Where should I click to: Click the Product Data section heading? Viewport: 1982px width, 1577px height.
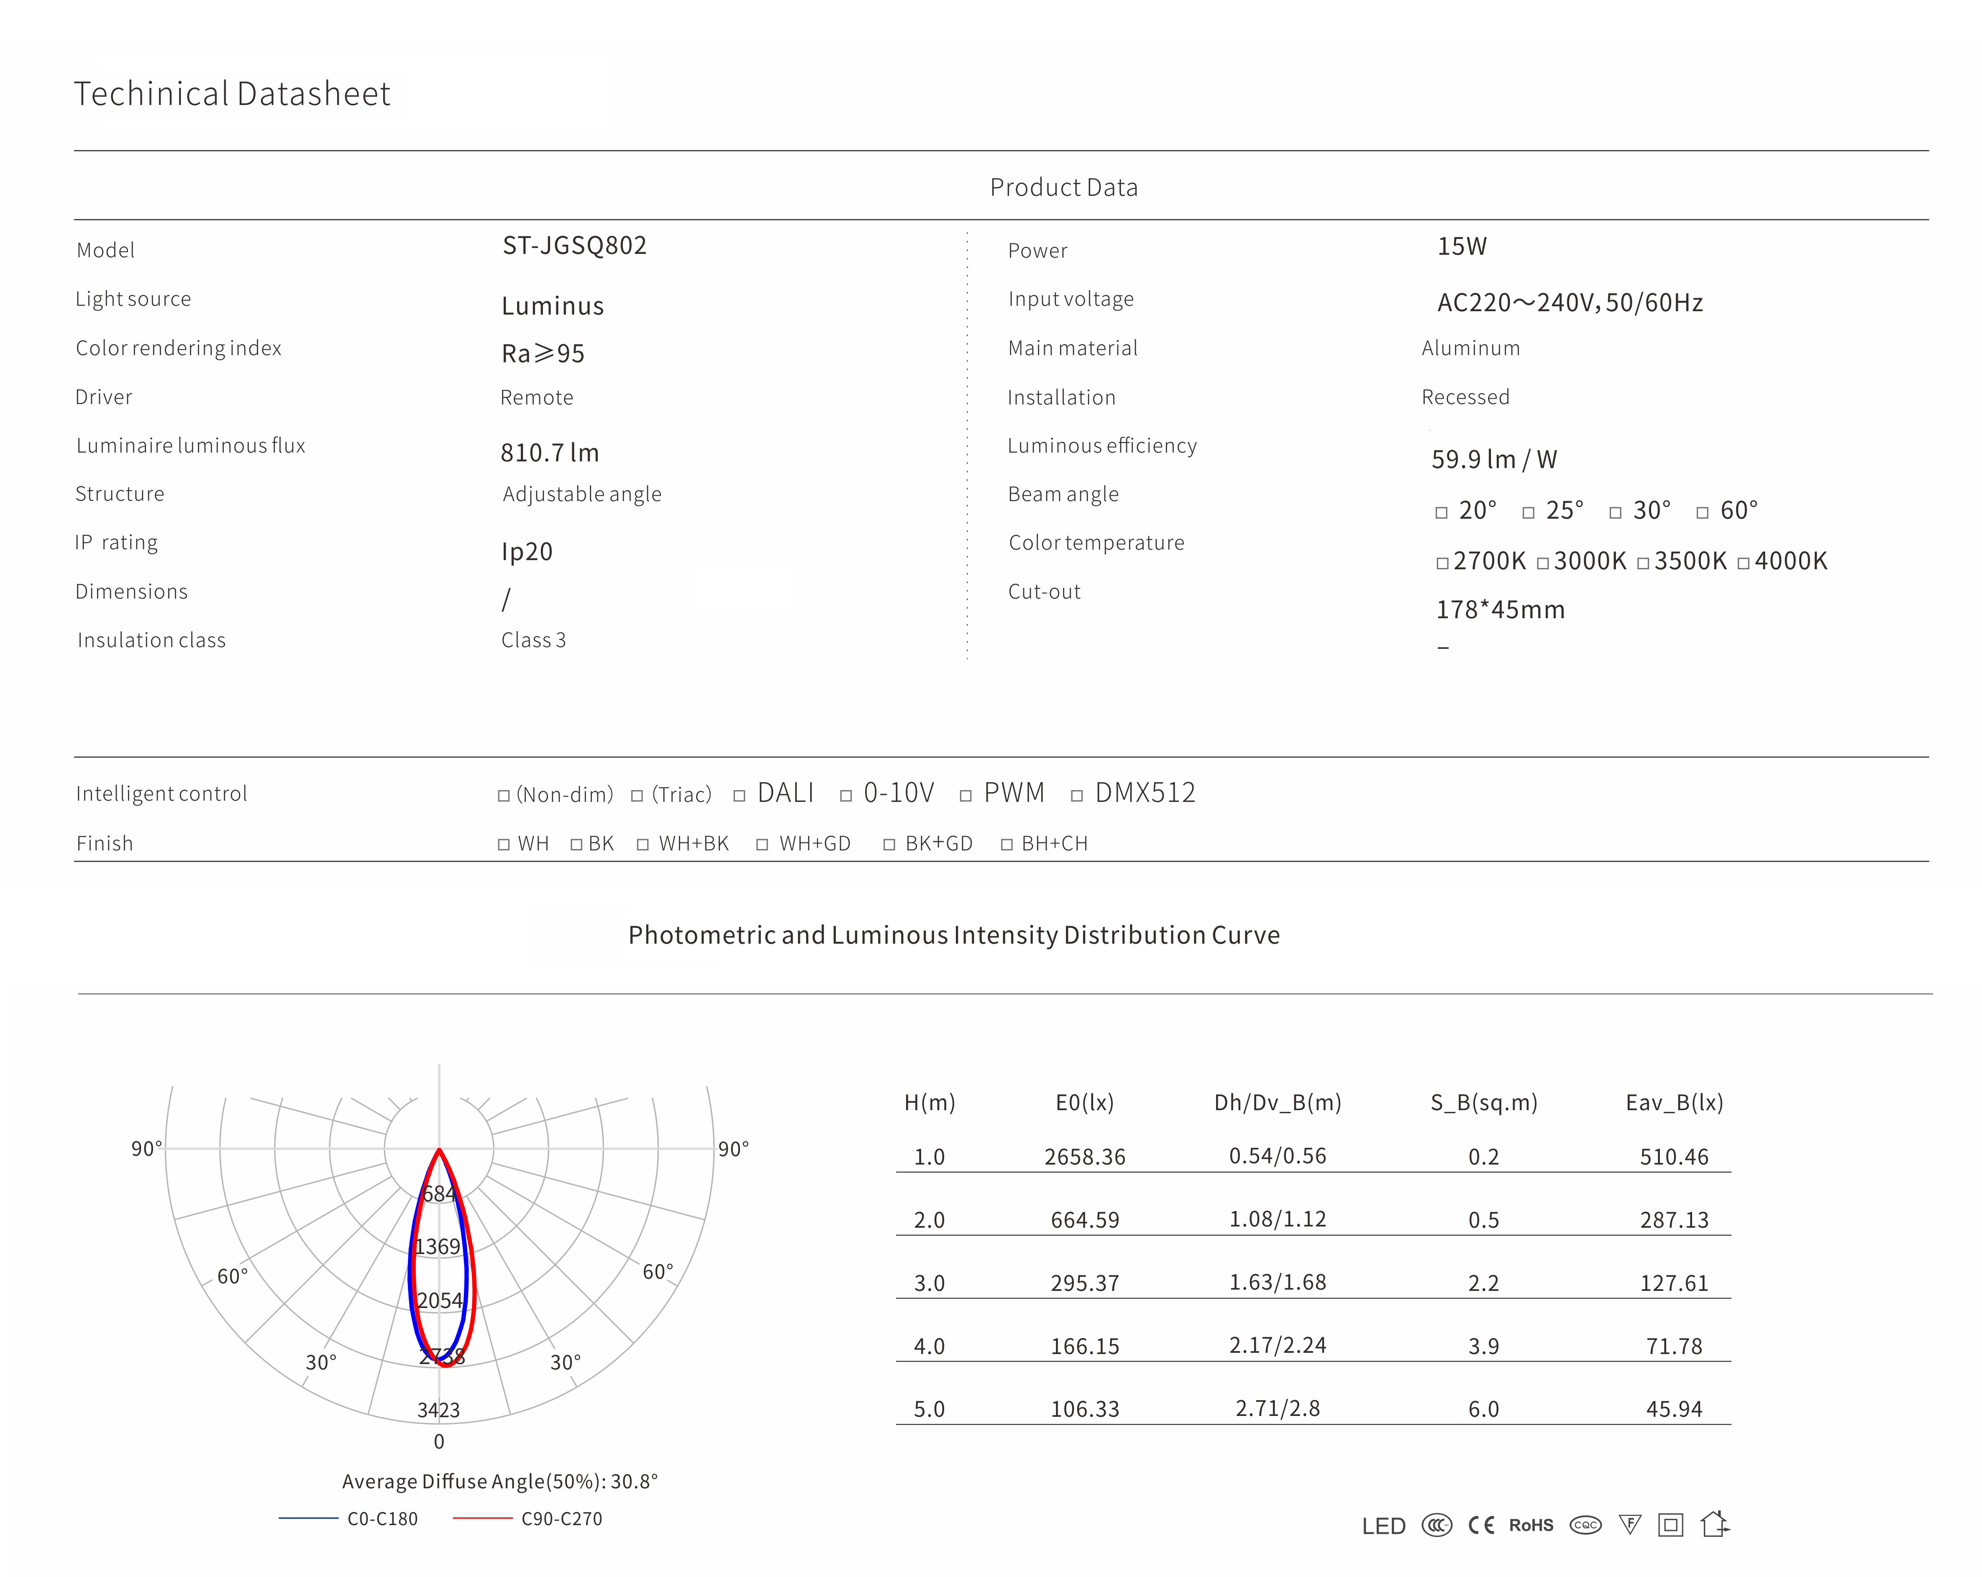(x=1064, y=187)
